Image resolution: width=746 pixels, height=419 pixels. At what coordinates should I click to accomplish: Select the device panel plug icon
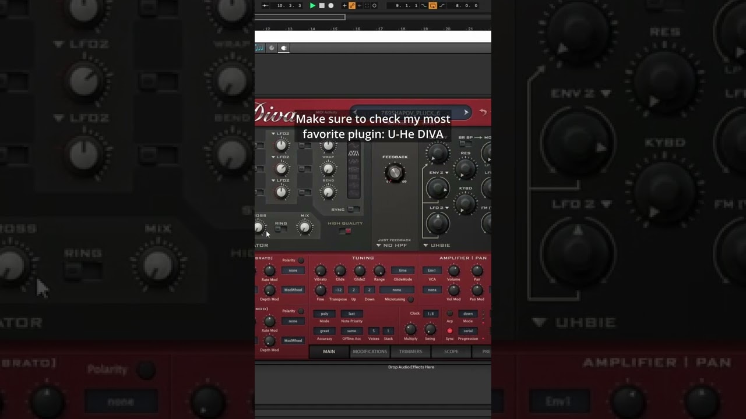(284, 48)
